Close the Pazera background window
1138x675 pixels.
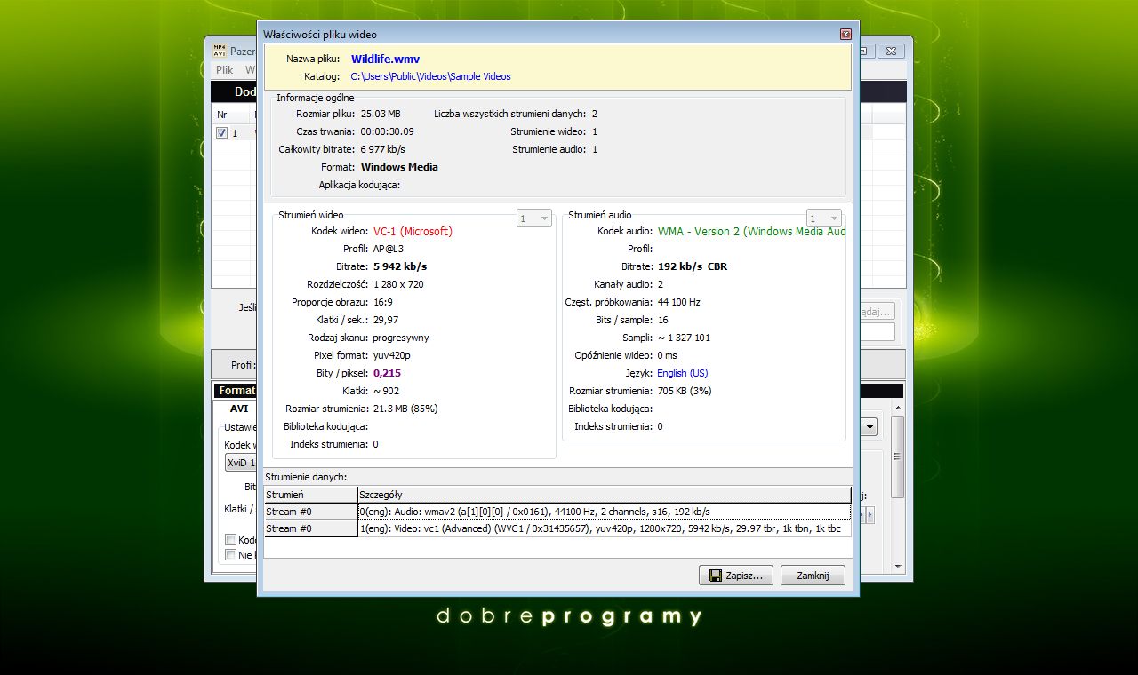(892, 51)
